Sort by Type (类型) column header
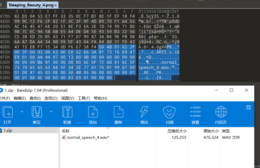The height and width of the screenshot is (168, 260). click(x=226, y=131)
